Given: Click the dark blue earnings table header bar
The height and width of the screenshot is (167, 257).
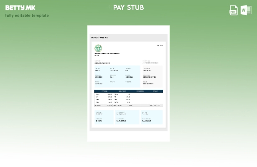Looking at the screenshot, I should [128, 91].
